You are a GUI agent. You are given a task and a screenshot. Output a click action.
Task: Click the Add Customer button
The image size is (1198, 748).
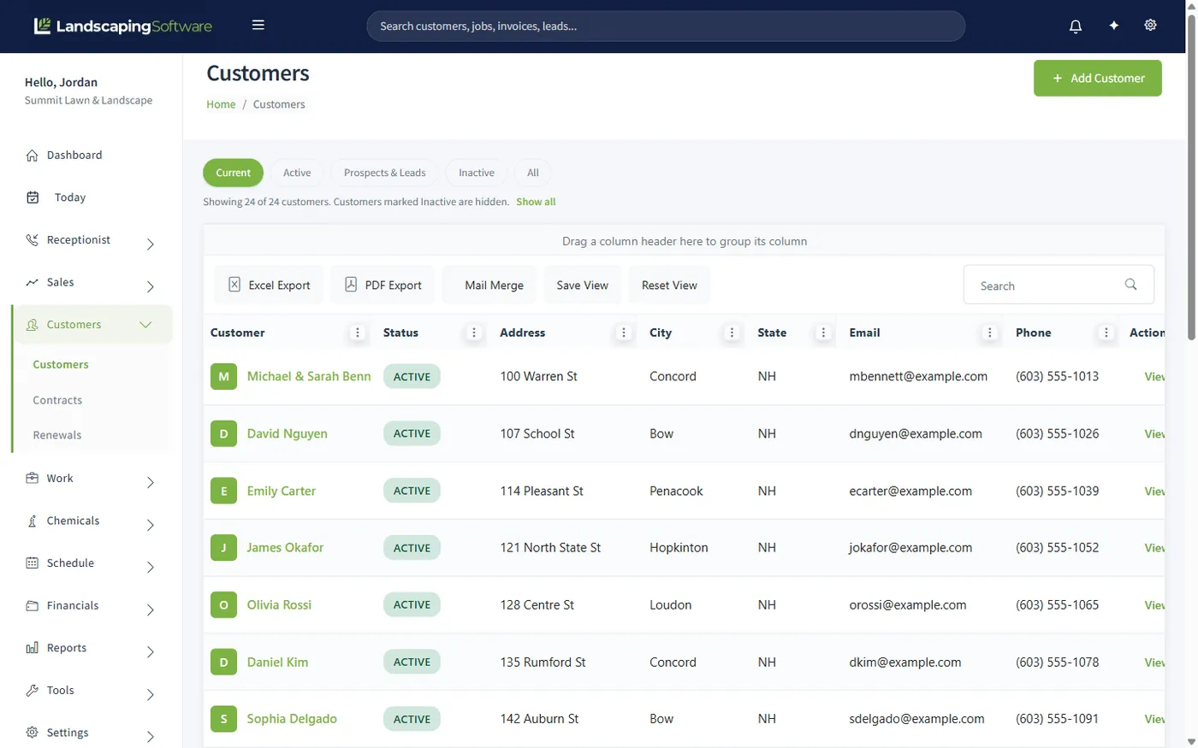point(1098,78)
